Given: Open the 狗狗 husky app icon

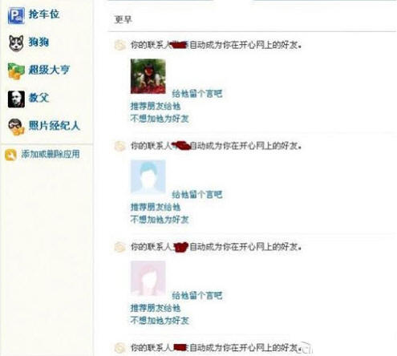Looking at the screenshot, I should [16, 43].
